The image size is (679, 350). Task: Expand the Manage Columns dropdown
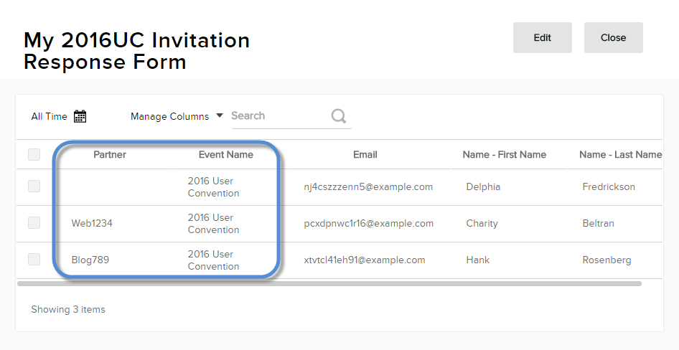(177, 116)
